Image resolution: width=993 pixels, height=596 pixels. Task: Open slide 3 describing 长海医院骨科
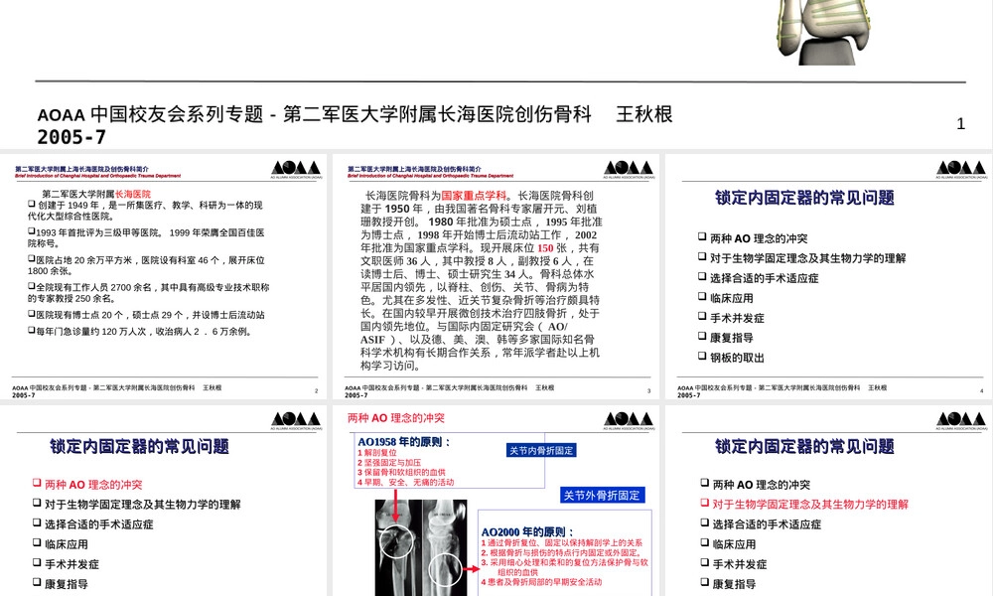[496, 276]
